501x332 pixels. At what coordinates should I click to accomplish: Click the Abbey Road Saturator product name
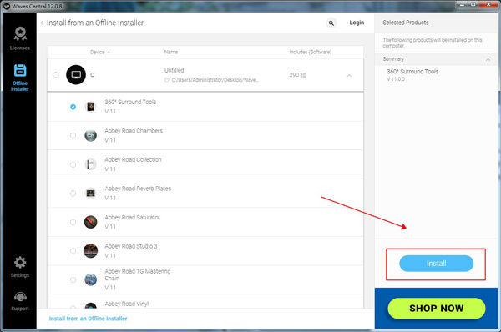pyautogui.click(x=132, y=218)
